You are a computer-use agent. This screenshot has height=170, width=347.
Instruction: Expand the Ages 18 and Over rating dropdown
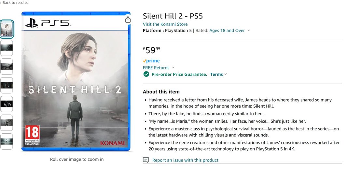pos(249,30)
